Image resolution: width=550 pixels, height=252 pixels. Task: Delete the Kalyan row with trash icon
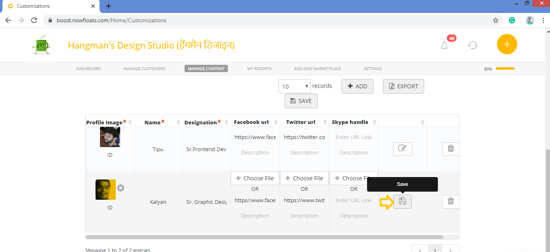450,201
